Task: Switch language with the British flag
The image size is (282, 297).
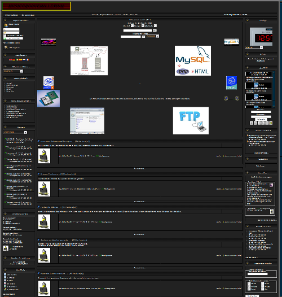Action: 10,60
